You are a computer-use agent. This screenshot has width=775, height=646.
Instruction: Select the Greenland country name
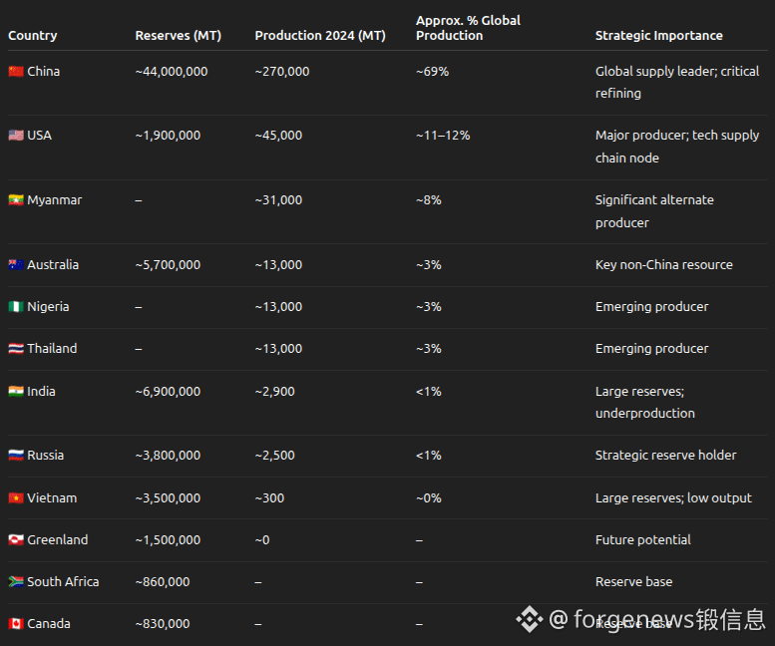tap(57, 540)
